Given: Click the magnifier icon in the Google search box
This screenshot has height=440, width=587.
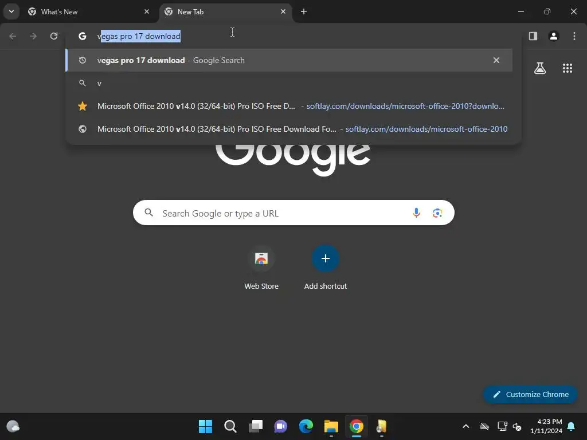Looking at the screenshot, I should coord(148,213).
